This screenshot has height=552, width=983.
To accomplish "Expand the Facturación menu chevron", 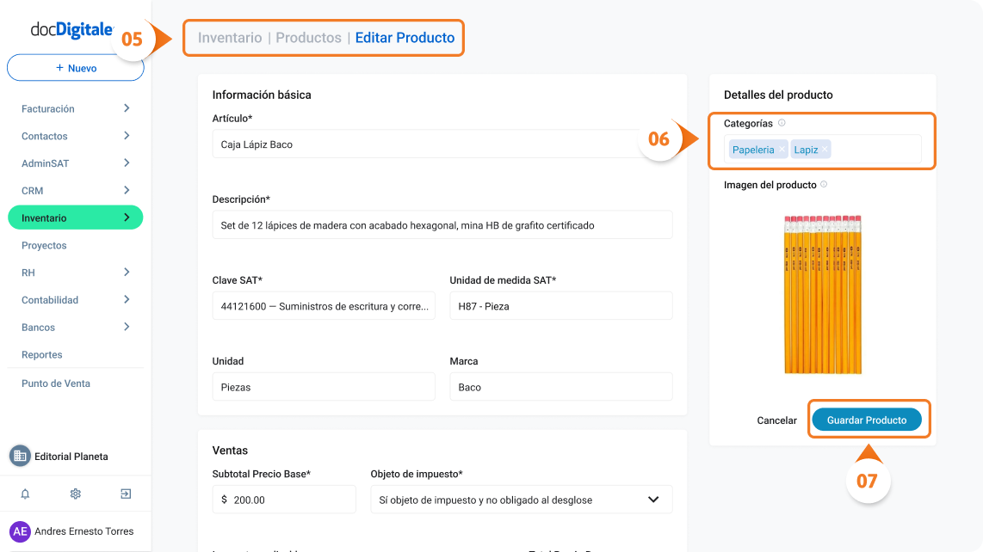I will click(x=127, y=108).
